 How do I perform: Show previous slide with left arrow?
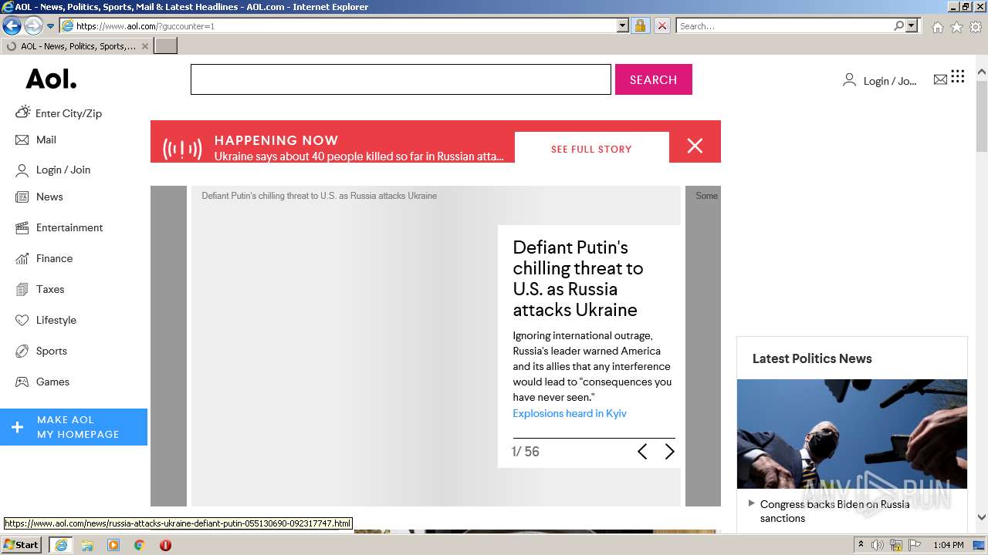(642, 452)
